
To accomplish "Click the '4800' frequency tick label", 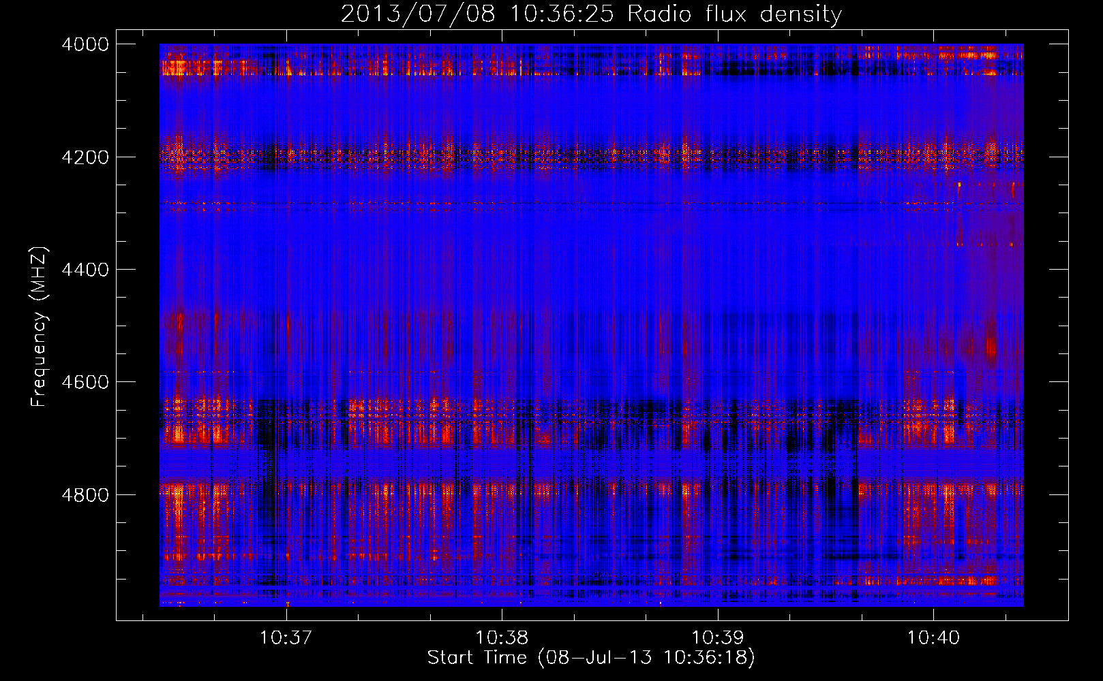I will (85, 495).
